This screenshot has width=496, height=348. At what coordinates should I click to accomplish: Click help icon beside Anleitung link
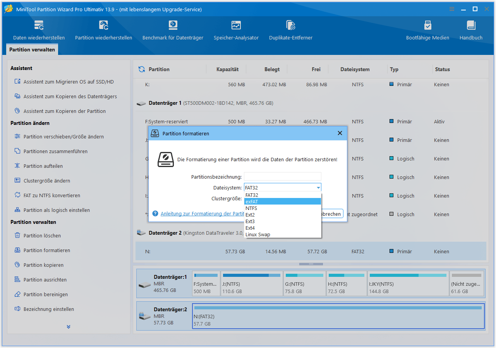pos(155,213)
